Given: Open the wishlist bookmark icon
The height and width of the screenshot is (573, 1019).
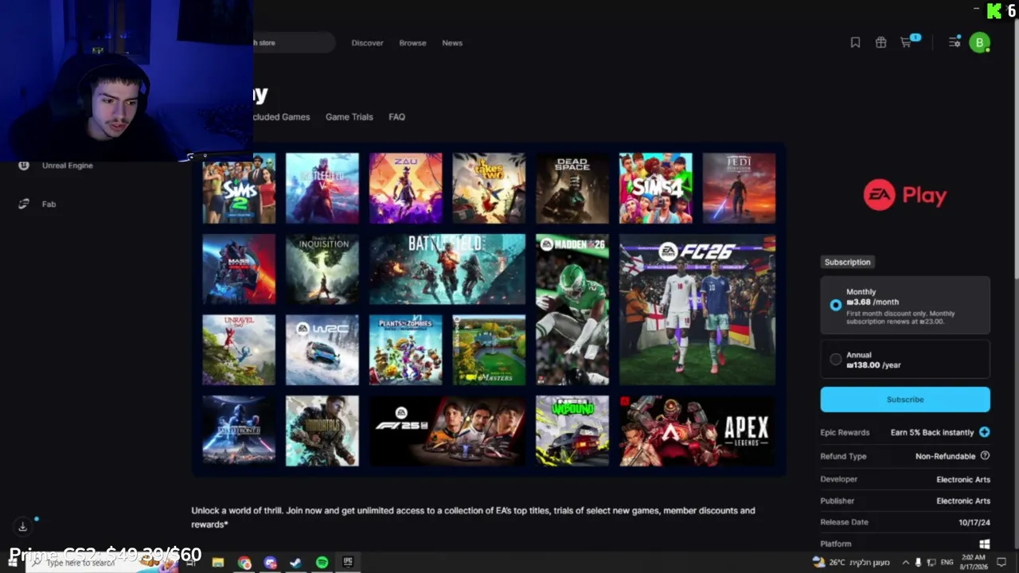Looking at the screenshot, I should coord(855,43).
